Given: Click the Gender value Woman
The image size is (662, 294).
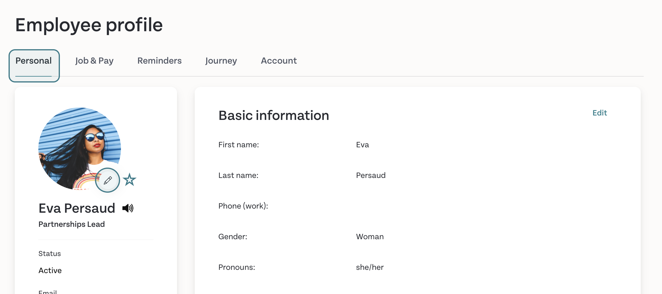Looking at the screenshot, I should 370,237.
